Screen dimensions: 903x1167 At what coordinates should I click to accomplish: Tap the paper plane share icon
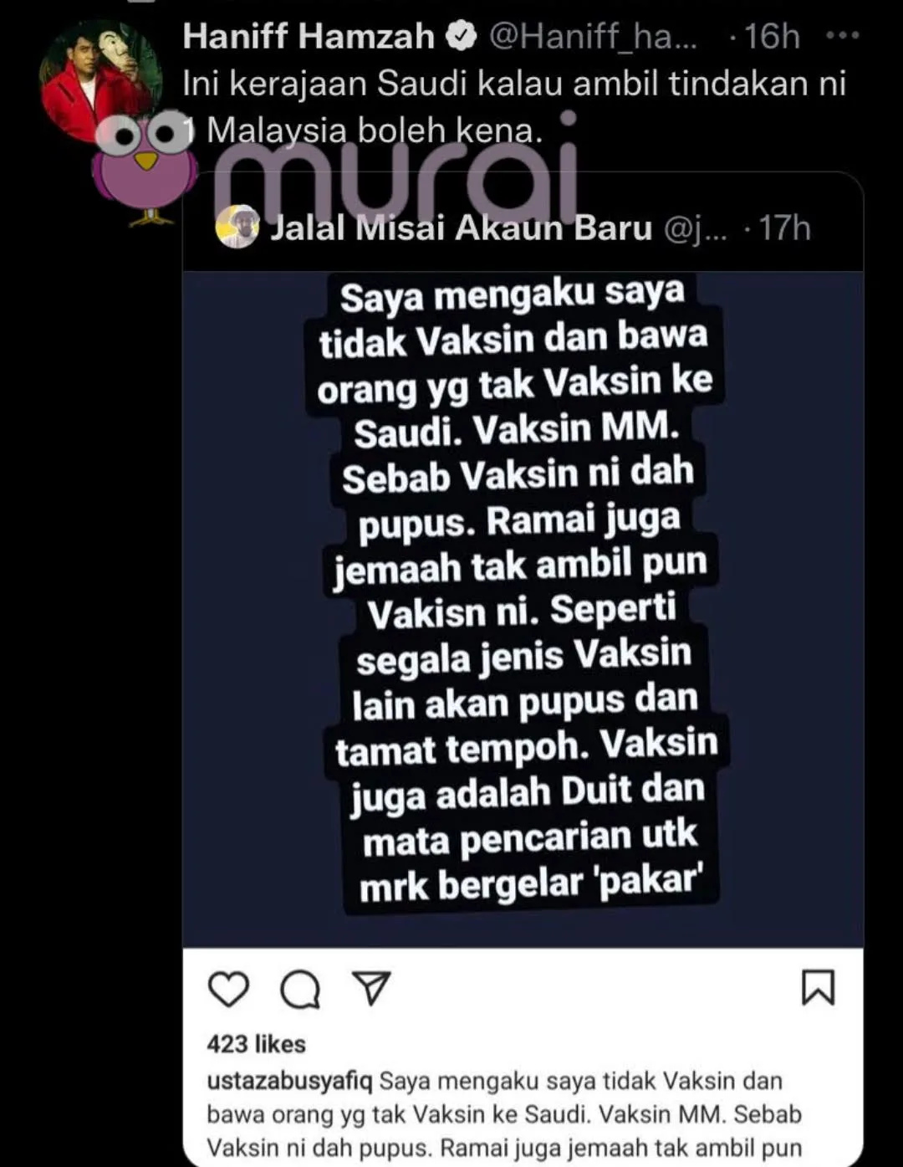pos(371,988)
